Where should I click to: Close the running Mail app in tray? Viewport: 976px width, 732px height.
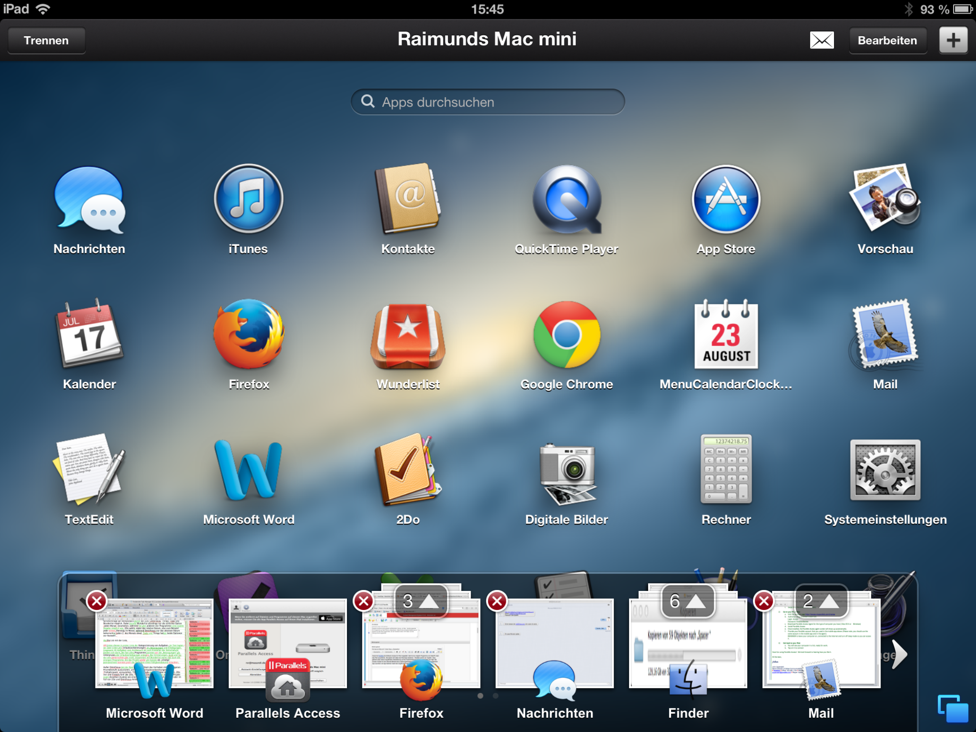tap(764, 601)
